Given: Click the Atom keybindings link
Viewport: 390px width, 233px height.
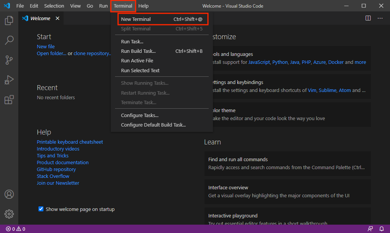Looking at the screenshot, I should (x=345, y=90).
